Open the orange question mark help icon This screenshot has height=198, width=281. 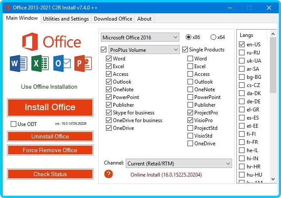[109, 174]
